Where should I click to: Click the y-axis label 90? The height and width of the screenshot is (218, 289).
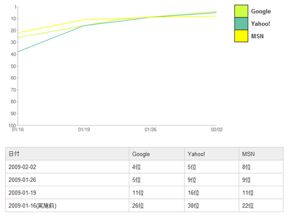13,114
